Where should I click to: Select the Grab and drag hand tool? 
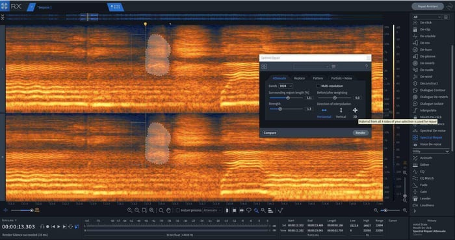coord(168,210)
